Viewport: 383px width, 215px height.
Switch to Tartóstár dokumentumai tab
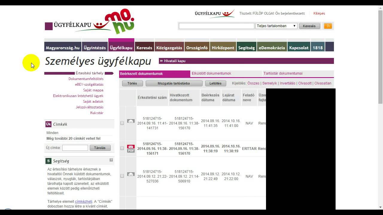298,73
